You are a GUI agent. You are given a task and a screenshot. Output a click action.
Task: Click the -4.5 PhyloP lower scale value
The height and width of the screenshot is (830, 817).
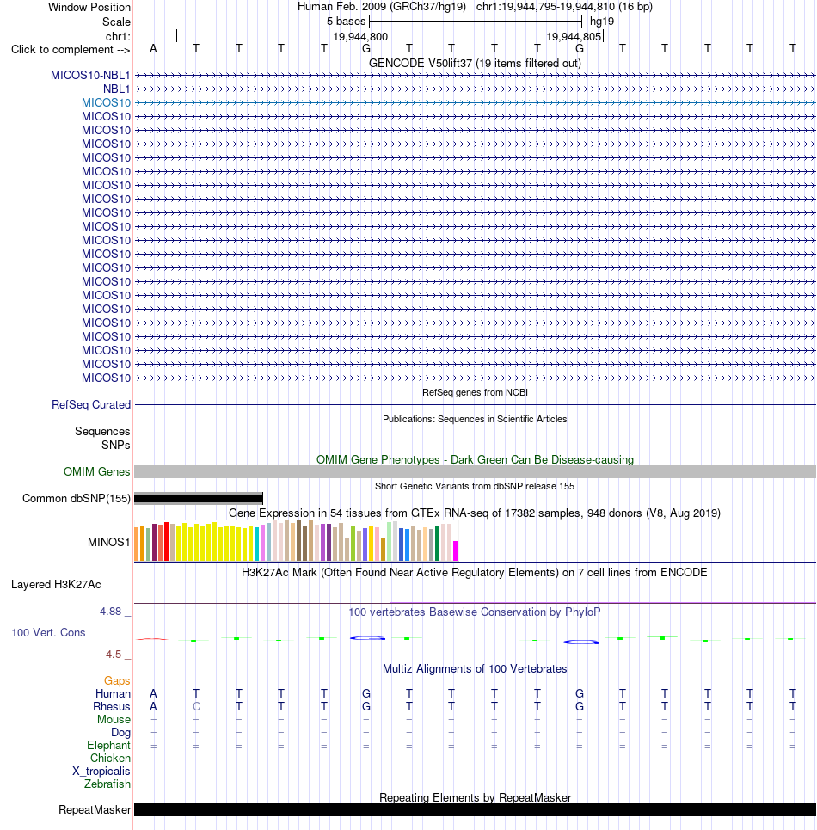coord(112,655)
